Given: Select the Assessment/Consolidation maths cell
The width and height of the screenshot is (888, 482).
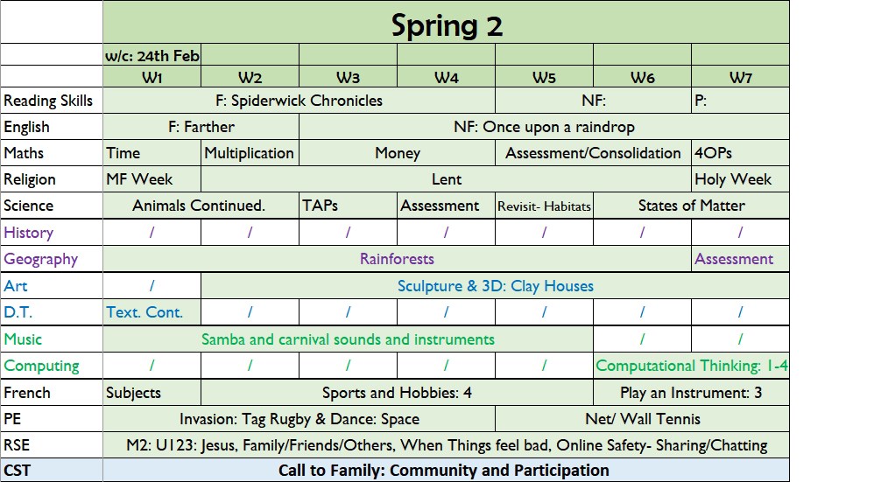Looking at the screenshot, I should tap(593, 153).
